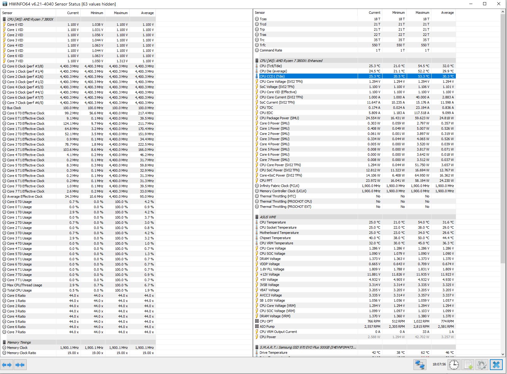Close sensor window with blue X icon

pos(496,365)
